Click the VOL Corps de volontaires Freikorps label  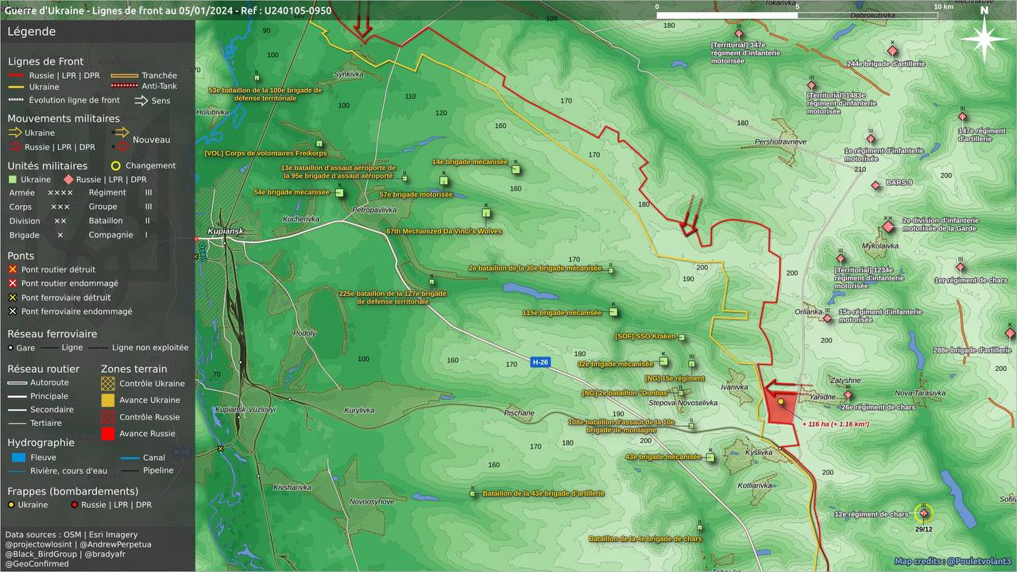265,153
